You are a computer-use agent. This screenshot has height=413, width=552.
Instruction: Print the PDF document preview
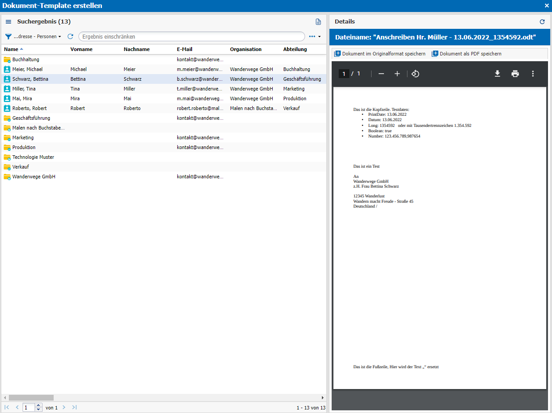click(515, 74)
